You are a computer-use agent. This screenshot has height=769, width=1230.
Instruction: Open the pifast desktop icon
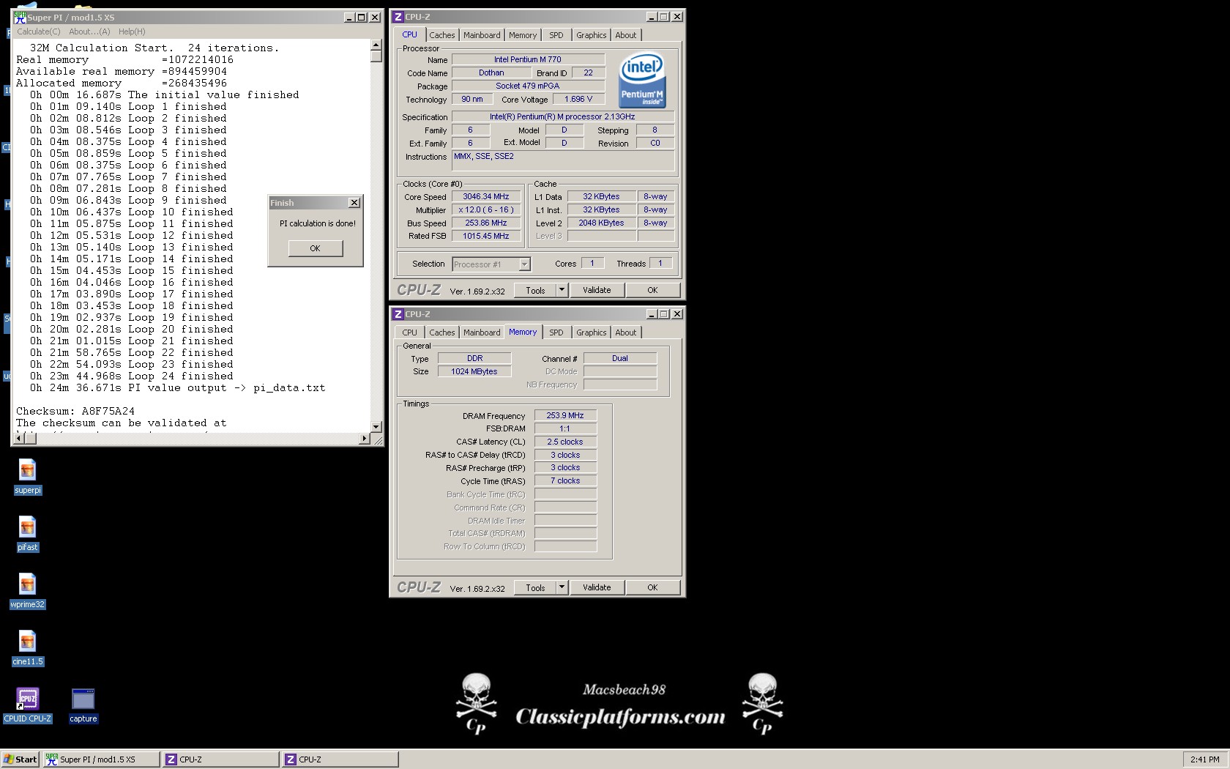click(27, 533)
